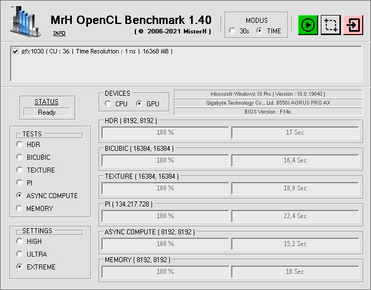
Task: Click the MODUS group label
Action: pyautogui.click(x=257, y=21)
